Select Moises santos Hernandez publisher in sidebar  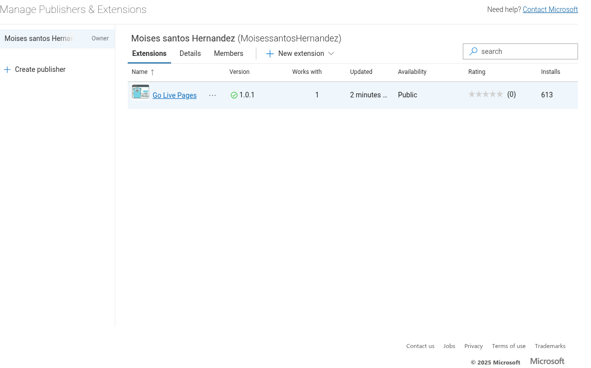tap(57, 38)
